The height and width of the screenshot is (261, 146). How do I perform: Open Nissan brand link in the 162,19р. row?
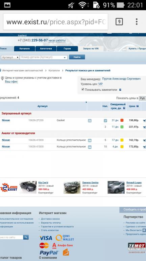coord(6,140)
